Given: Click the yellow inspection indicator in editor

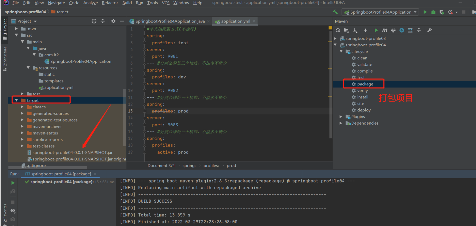Looking at the screenshot, I should tap(330, 28).
